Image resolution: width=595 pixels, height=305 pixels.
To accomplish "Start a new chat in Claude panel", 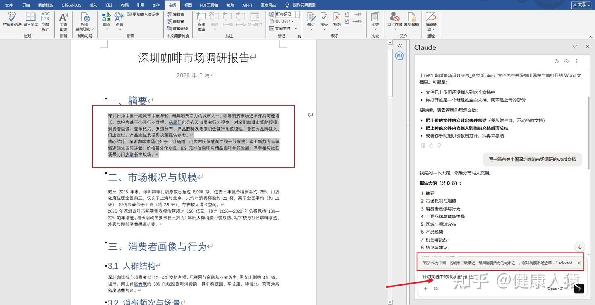I will click(x=566, y=61).
